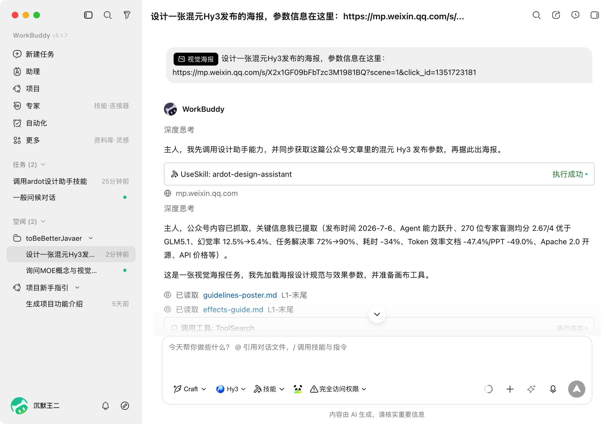Click the panda icon in input bar
612x424 pixels.
298,389
